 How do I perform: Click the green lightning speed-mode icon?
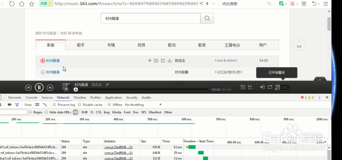coord(207,4)
